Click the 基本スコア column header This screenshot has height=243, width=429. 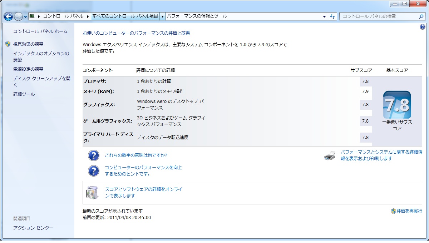click(397, 70)
